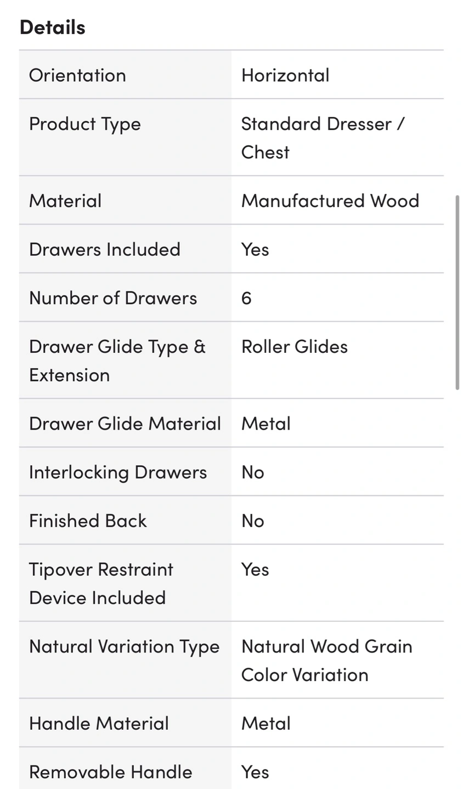This screenshot has height=789, width=463.
Task: Click the drawer count value 6
Action: pyautogui.click(x=246, y=298)
